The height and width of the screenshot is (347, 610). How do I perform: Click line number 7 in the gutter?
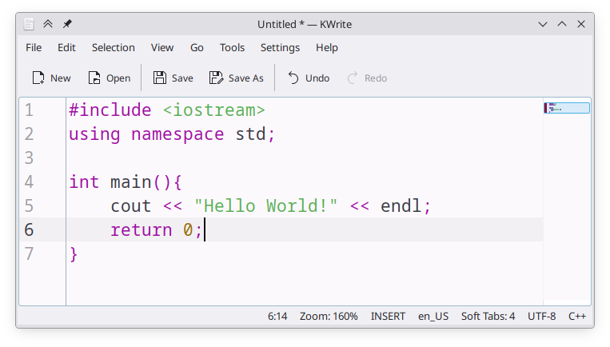click(29, 254)
